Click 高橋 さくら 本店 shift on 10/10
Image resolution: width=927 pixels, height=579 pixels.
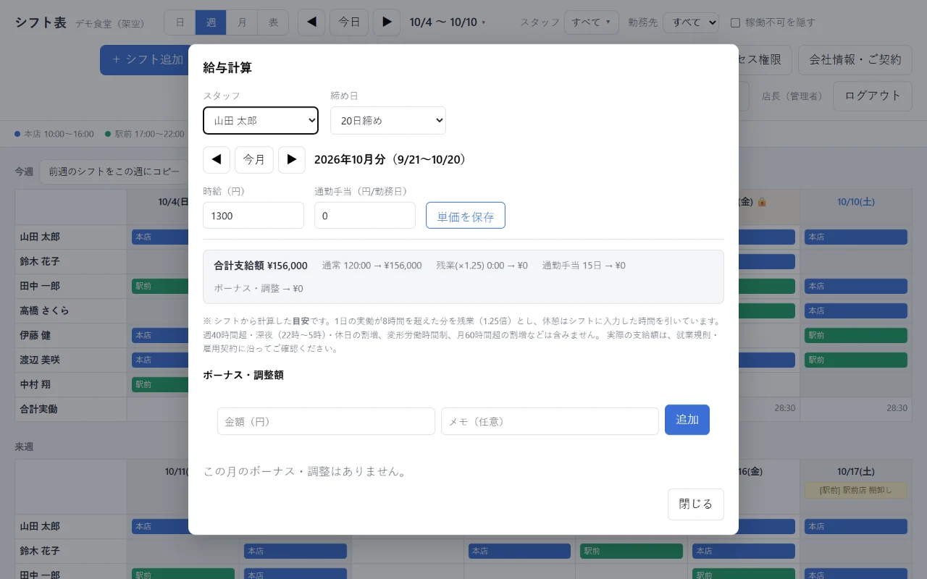point(856,310)
